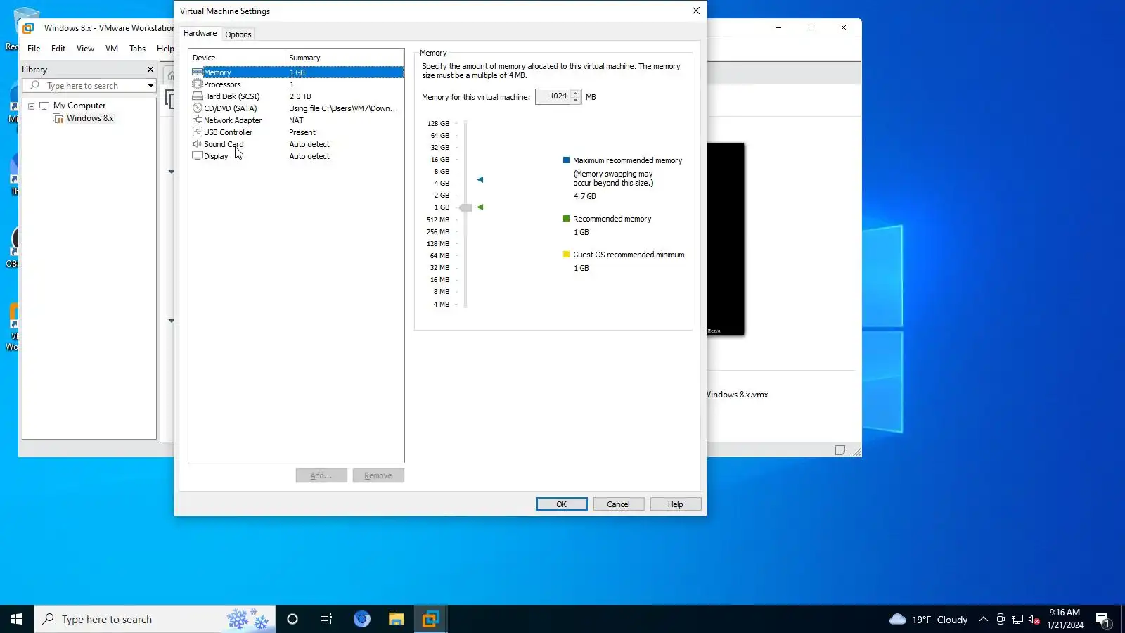Open the Windows Start menu
1125x633 pixels.
[x=17, y=619]
